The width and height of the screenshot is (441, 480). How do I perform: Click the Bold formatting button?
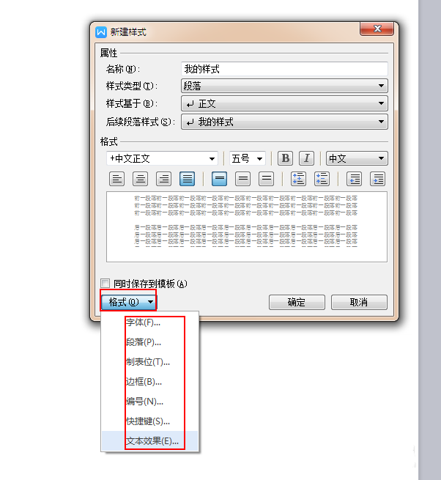pyautogui.click(x=285, y=158)
